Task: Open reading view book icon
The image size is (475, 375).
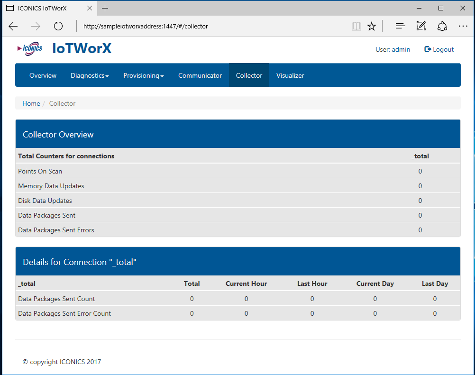Action: 356,27
